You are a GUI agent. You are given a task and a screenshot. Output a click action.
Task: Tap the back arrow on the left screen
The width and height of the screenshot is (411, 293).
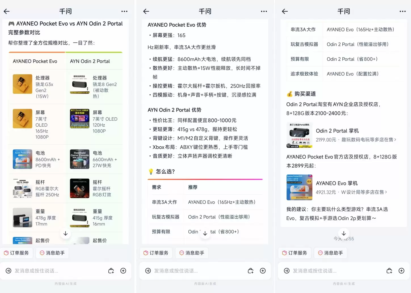click(7, 11)
